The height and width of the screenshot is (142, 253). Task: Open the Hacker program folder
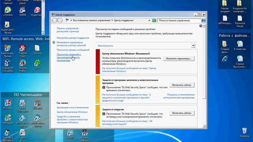pyautogui.click(x=225, y=6)
